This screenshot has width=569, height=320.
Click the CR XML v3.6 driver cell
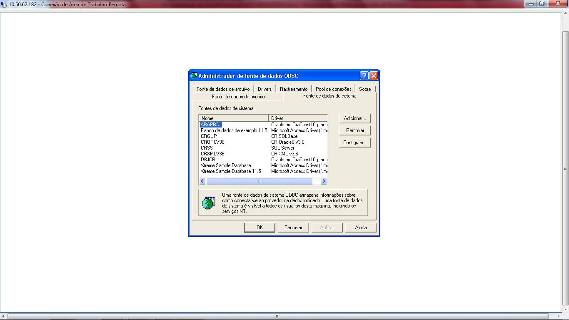[284, 154]
